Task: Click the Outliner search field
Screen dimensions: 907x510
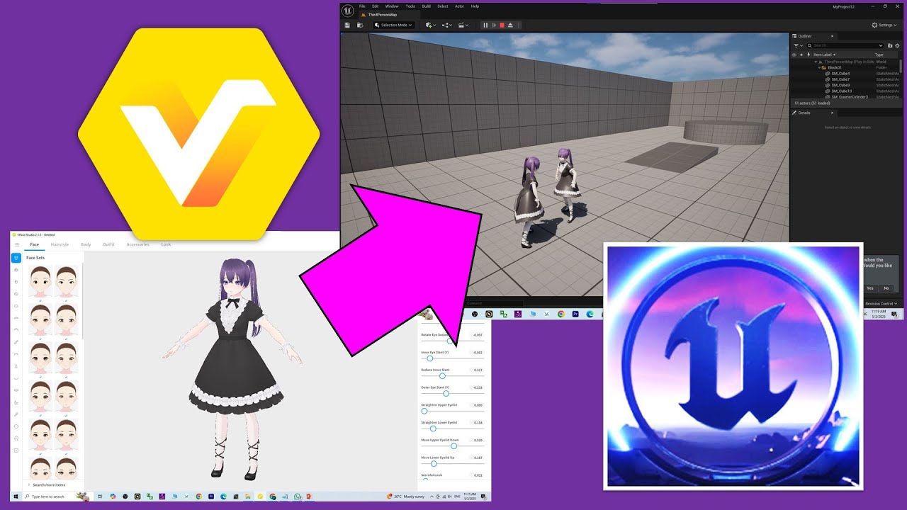Action: (845, 45)
